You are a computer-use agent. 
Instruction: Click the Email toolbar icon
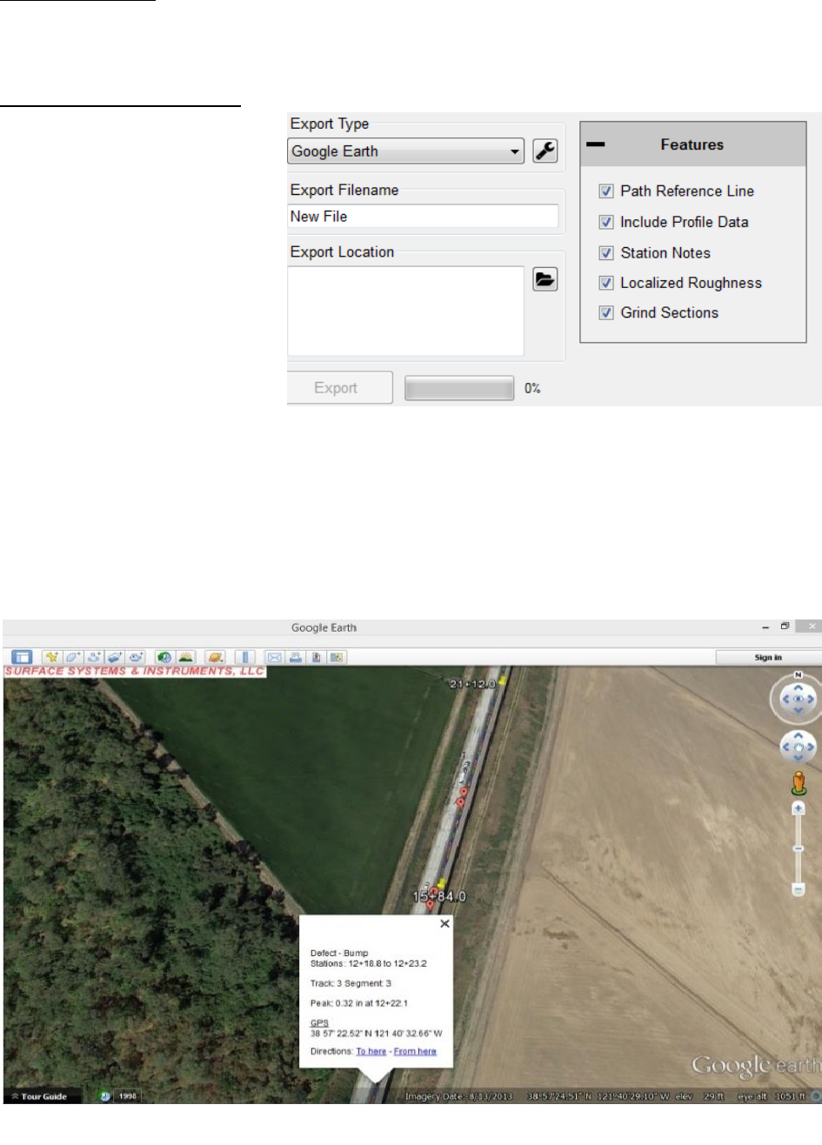coord(275,657)
